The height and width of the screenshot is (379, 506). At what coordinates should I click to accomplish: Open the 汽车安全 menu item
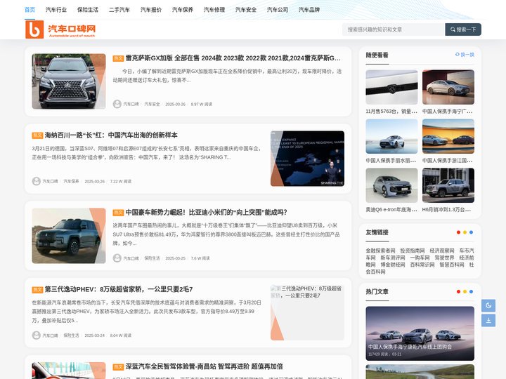[246, 10]
